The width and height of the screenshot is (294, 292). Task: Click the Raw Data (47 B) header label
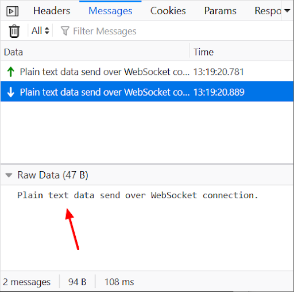coord(53,175)
